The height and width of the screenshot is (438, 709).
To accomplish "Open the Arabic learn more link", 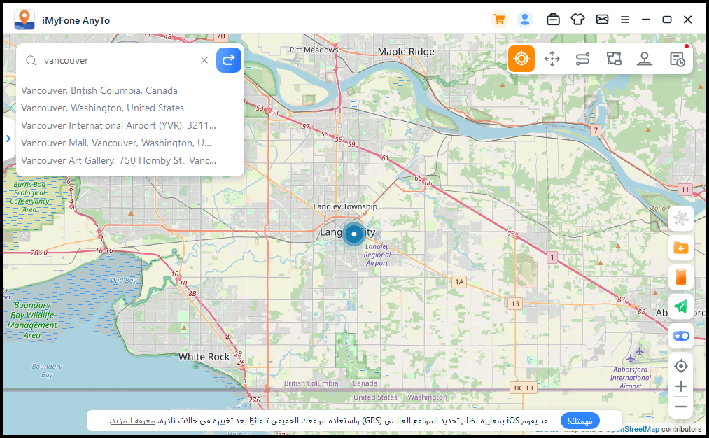I will (134, 421).
